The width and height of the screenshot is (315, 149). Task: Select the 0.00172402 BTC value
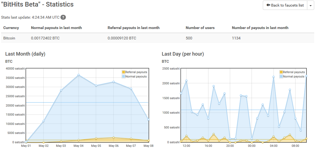tap(45, 38)
